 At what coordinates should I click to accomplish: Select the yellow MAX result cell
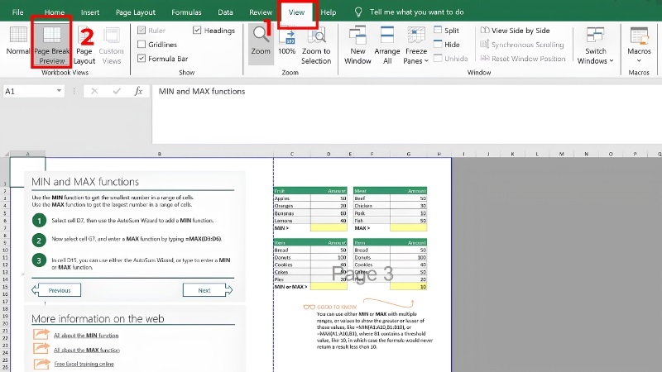tap(408, 228)
